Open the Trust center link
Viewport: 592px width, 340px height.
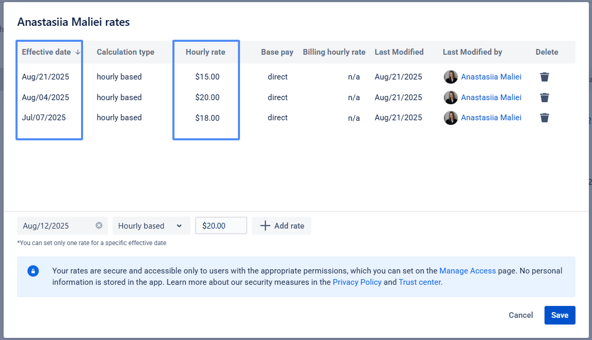coord(420,282)
